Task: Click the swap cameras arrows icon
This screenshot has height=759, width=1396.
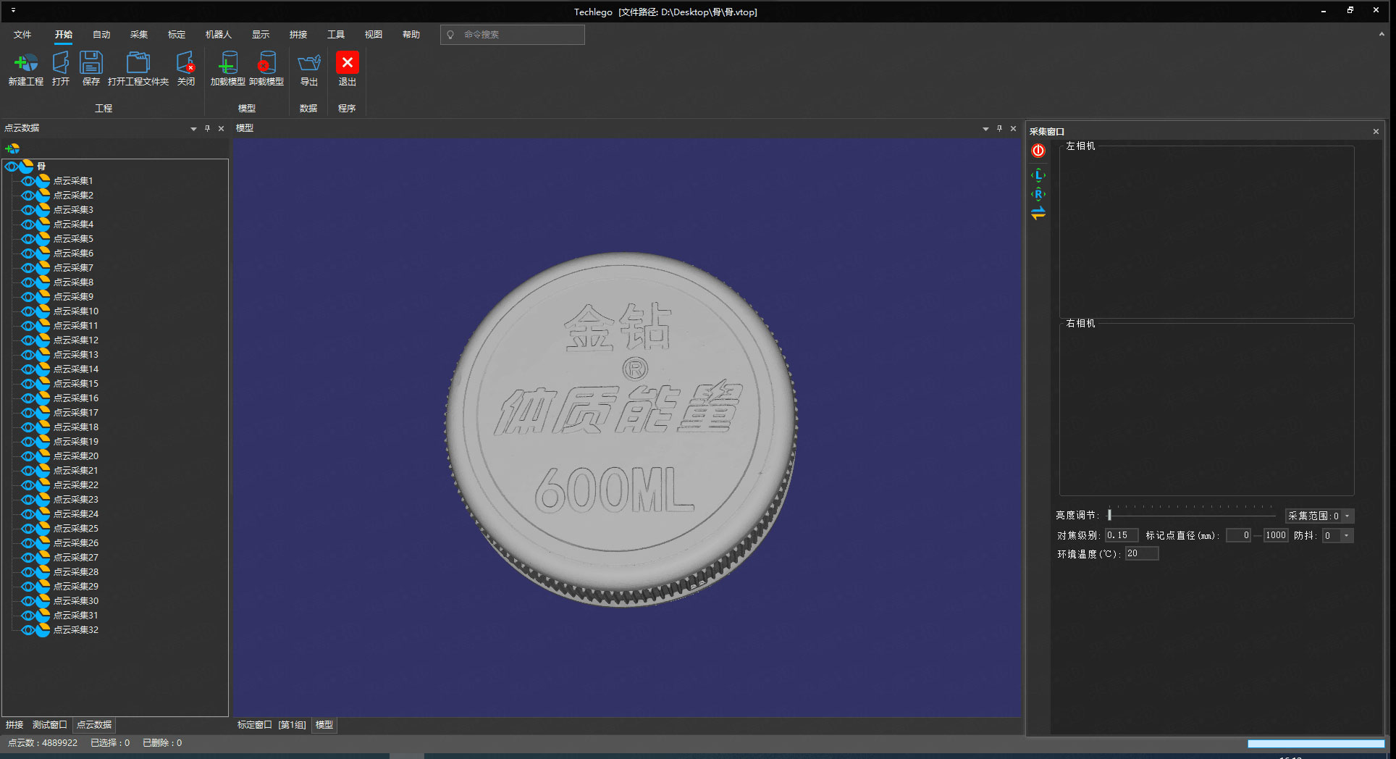Action: pyautogui.click(x=1038, y=214)
